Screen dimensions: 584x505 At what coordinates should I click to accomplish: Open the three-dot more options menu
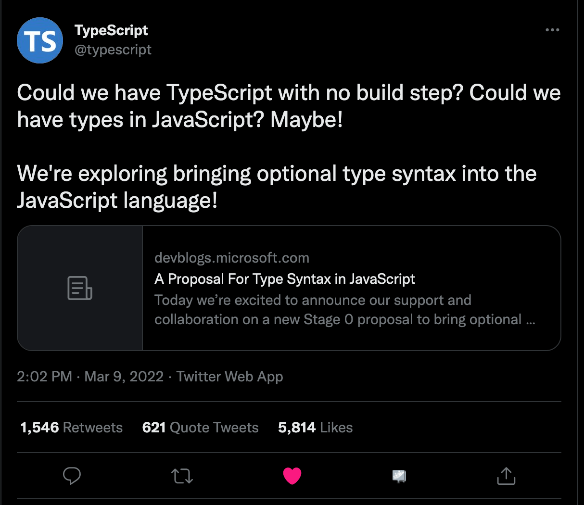pos(552,30)
